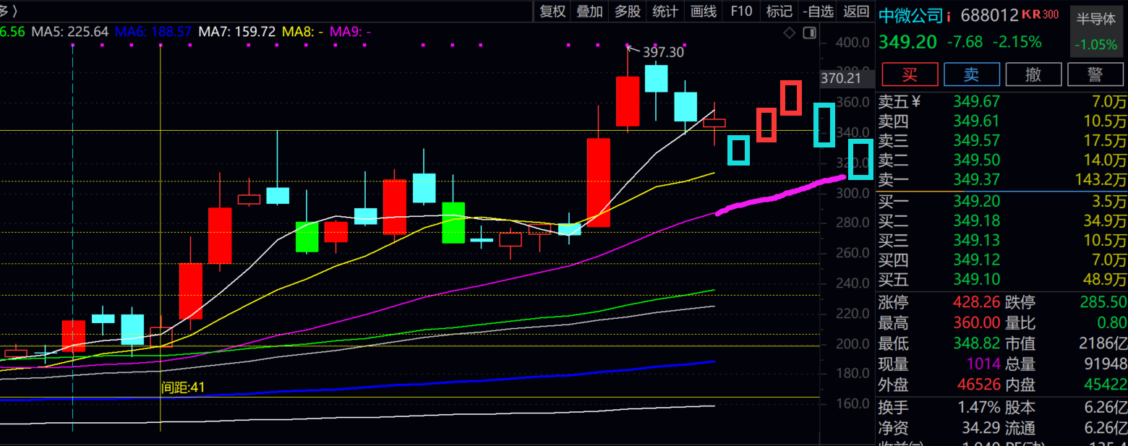Remove stock via the -自选 button
Viewport: 1128px width, 446px height.
click(x=818, y=11)
